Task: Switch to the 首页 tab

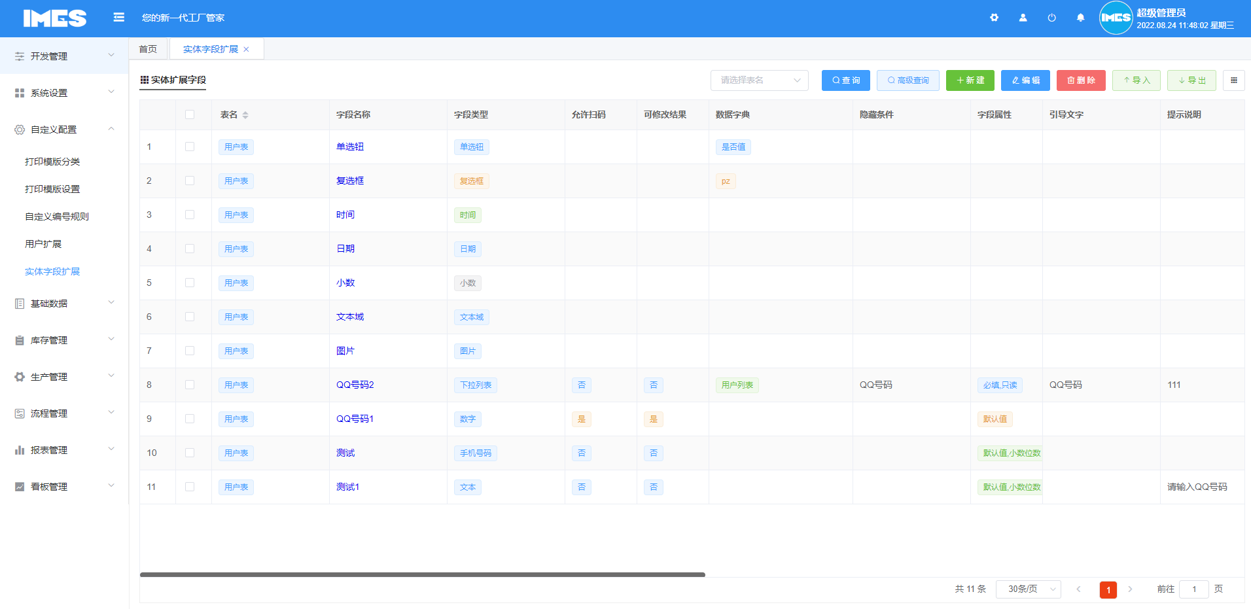Action: coord(148,49)
